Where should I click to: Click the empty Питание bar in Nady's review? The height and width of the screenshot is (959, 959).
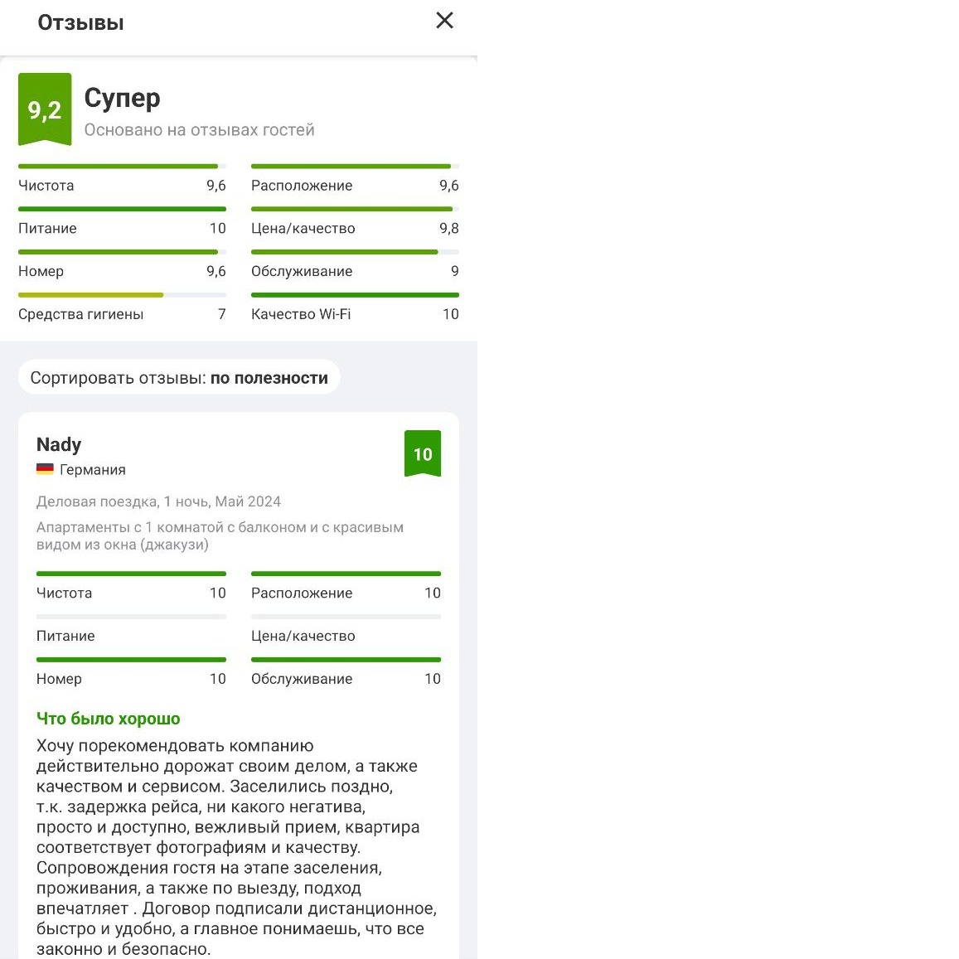(131, 617)
